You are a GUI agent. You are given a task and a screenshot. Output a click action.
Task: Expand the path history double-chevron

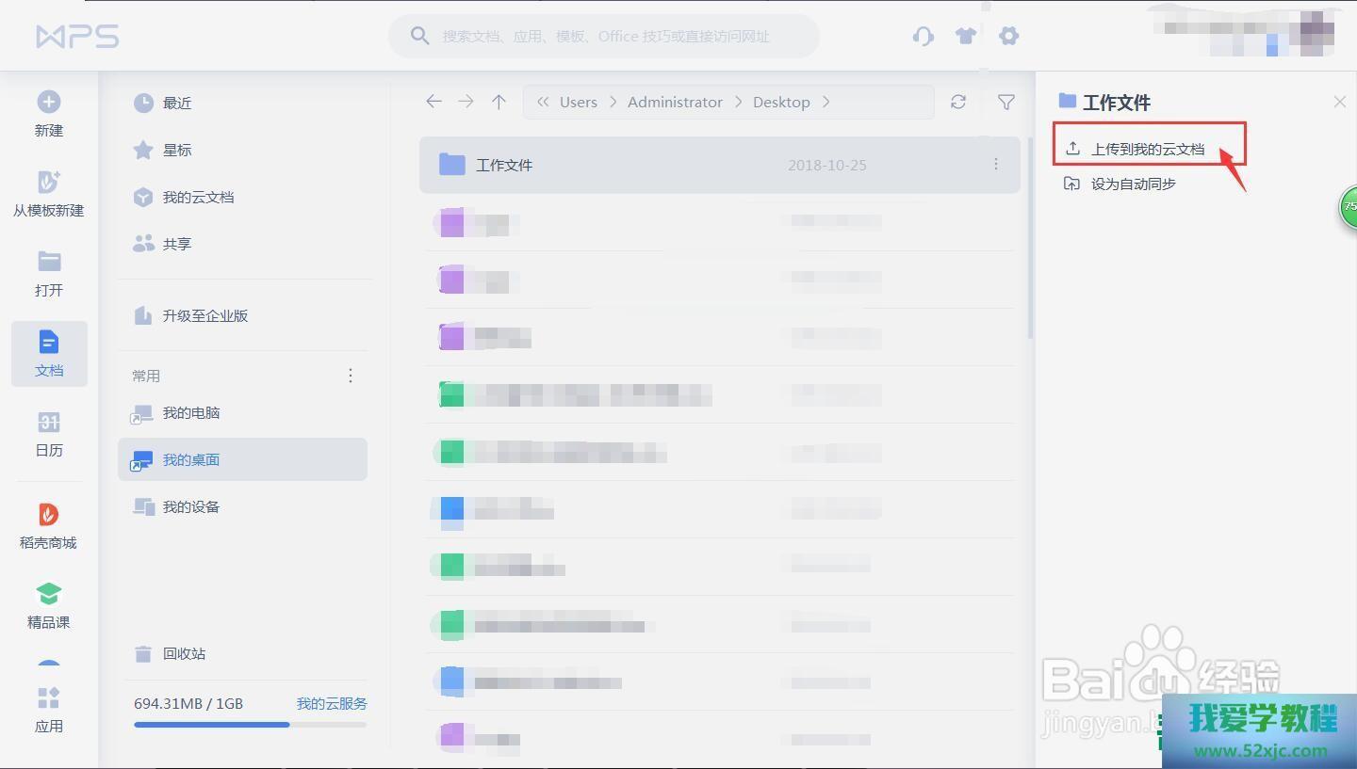tap(543, 102)
